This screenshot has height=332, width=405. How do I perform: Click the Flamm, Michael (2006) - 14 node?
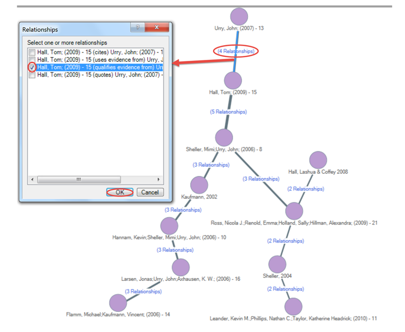118,303
